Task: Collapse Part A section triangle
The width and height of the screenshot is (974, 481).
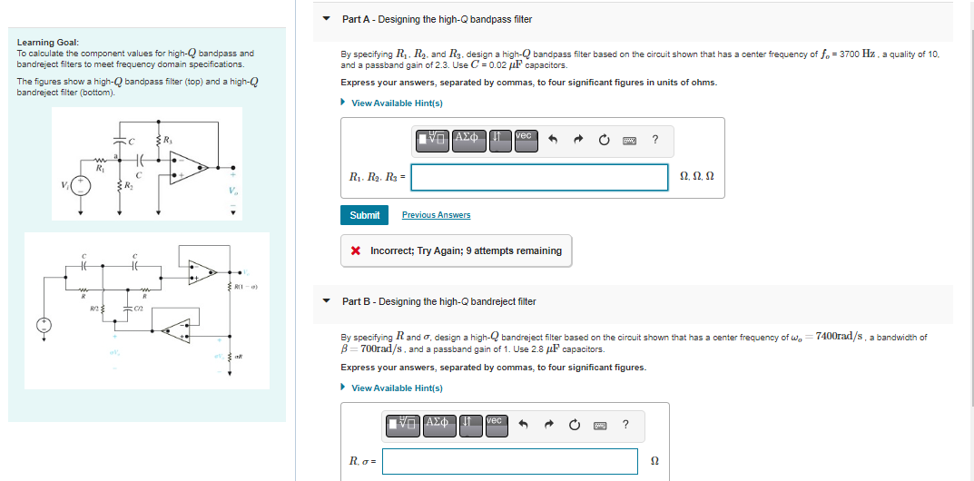Action: tap(327, 19)
